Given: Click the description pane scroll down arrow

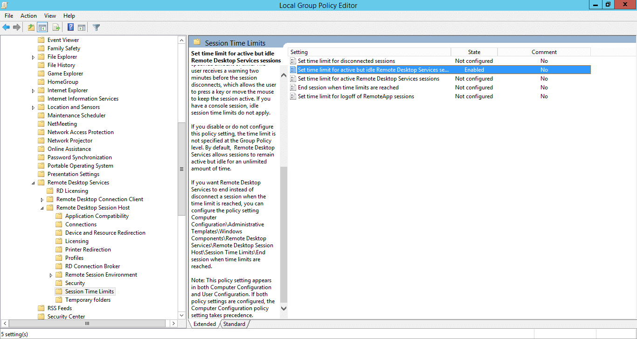Looking at the screenshot, I should [284, 308].
